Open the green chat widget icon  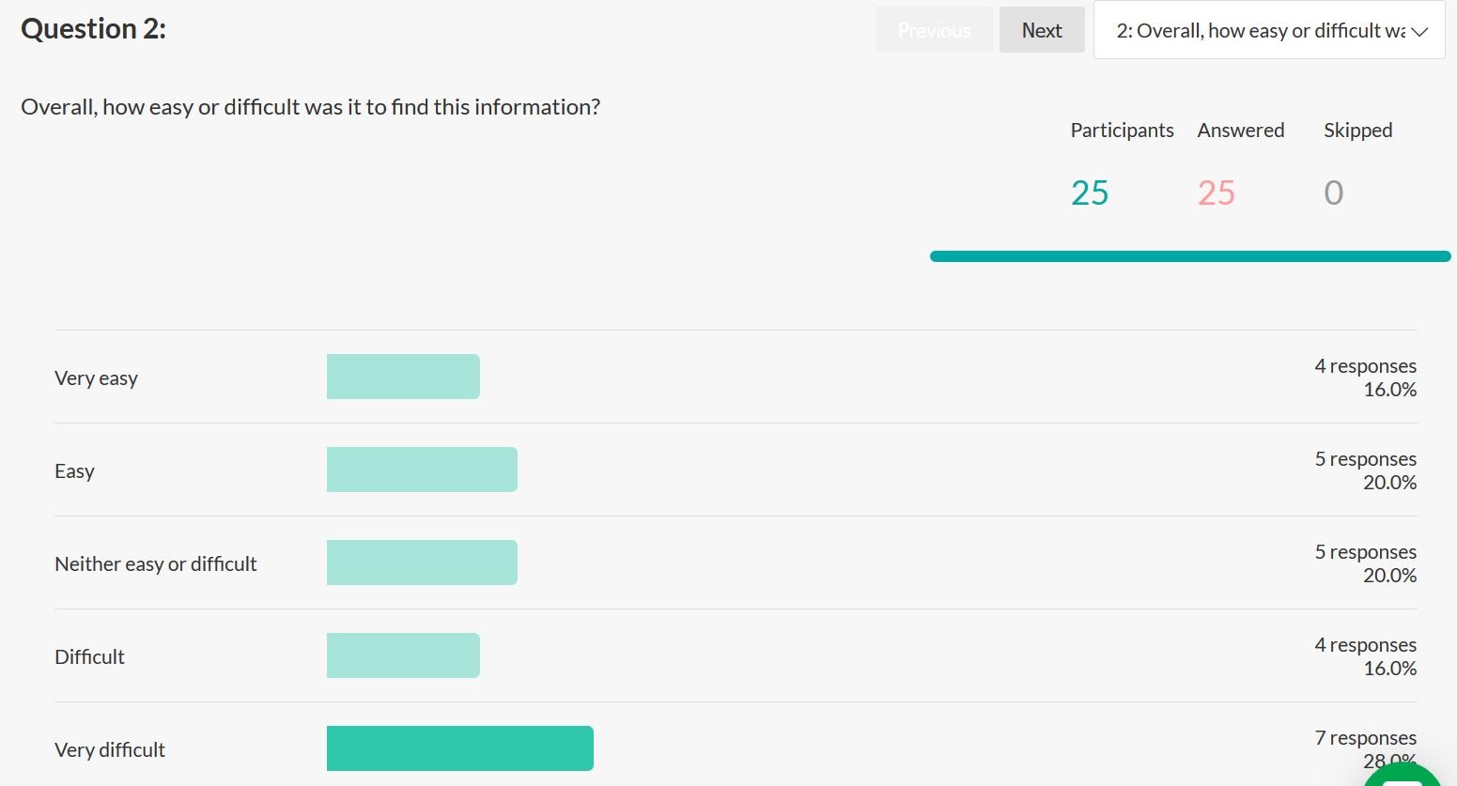coord(1403,775)
